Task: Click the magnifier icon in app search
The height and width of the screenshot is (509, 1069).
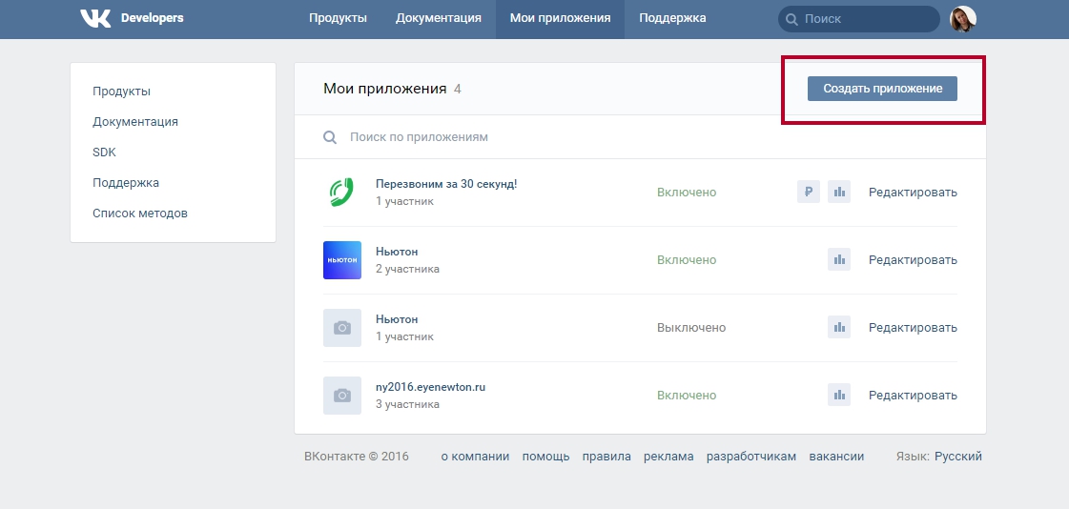Action: (330, 137)
